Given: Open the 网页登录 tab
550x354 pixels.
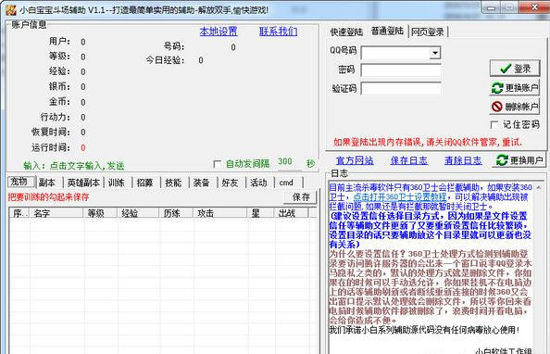Looking at the screenshot, I should click(x=428, y=32).
